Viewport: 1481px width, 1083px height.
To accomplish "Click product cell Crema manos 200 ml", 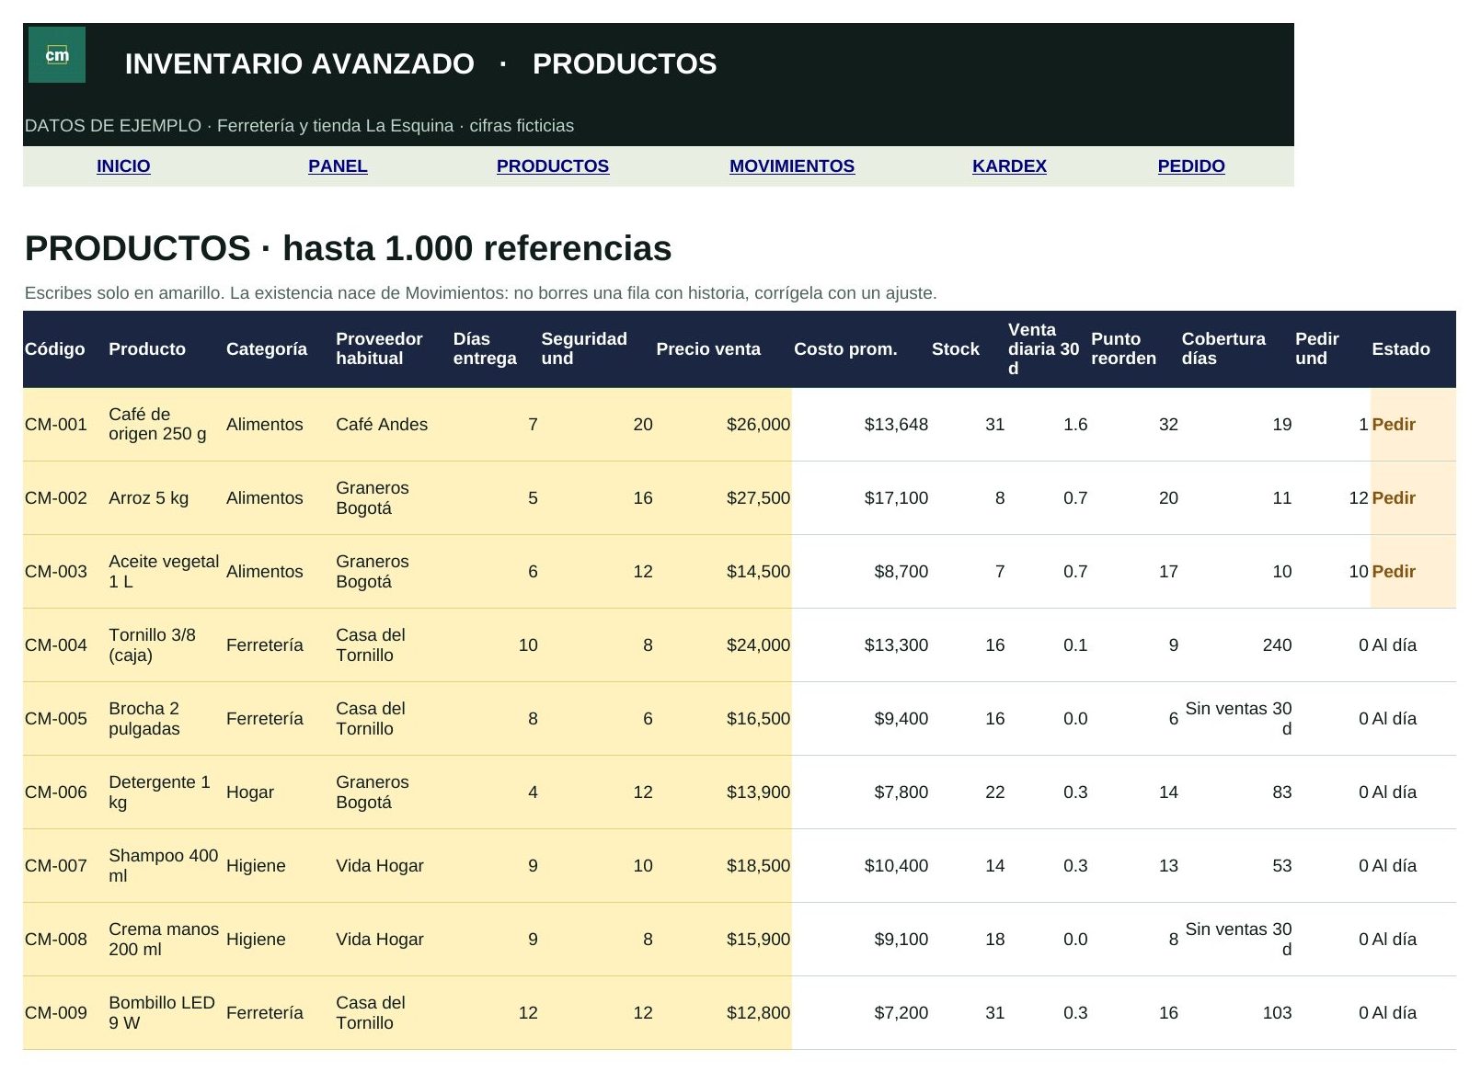I will coord(164,940).
